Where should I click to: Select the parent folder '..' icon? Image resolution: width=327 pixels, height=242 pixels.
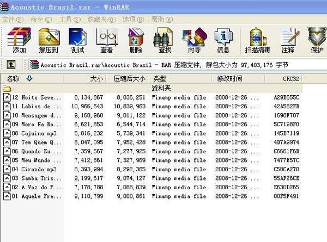click(x=7, y=89)
